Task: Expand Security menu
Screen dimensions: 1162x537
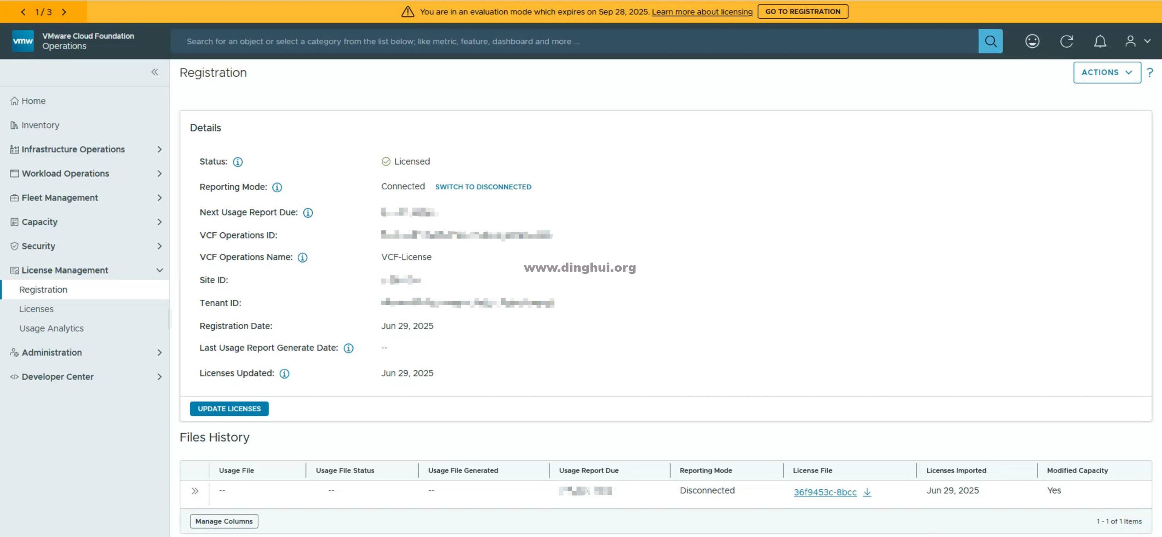Action: (85, 246)
